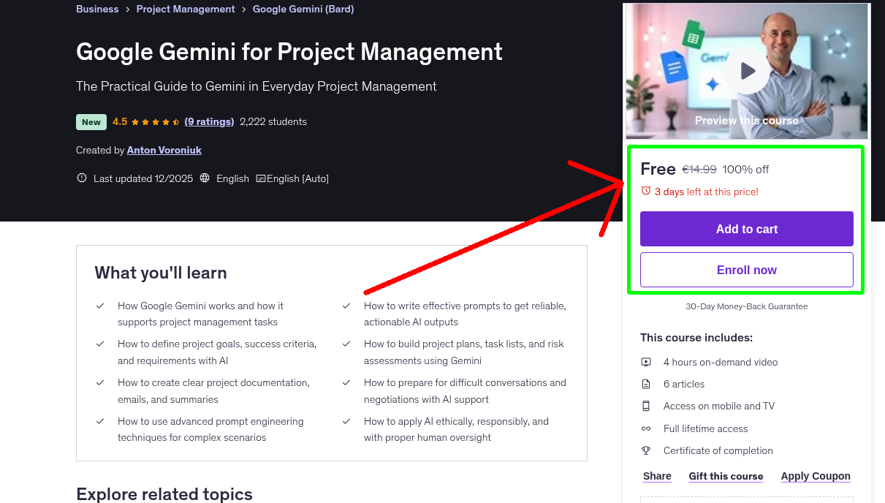Screen dimensions: 885x503
Task: Click the mobile and TV access icon
Action: pos(646,405)
